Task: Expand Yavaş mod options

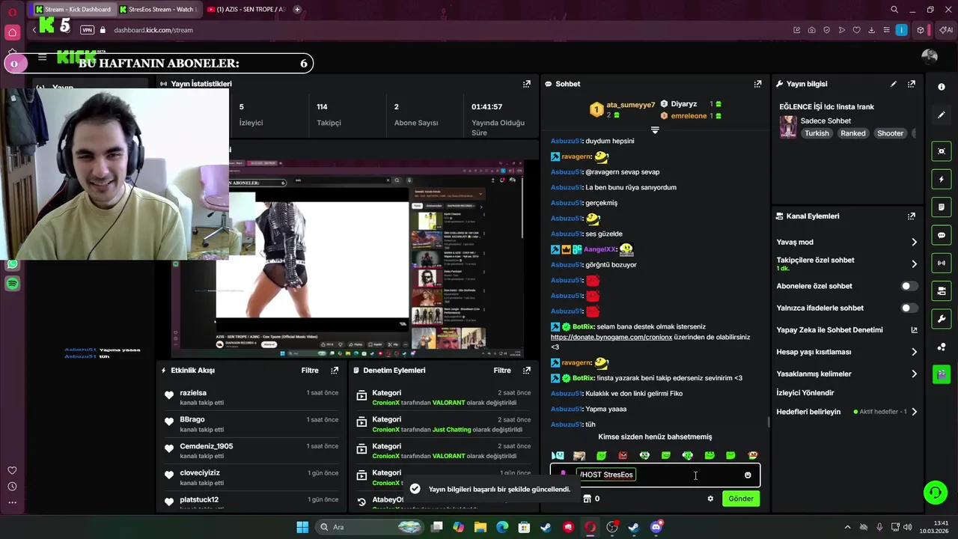Action: [914, 242]
